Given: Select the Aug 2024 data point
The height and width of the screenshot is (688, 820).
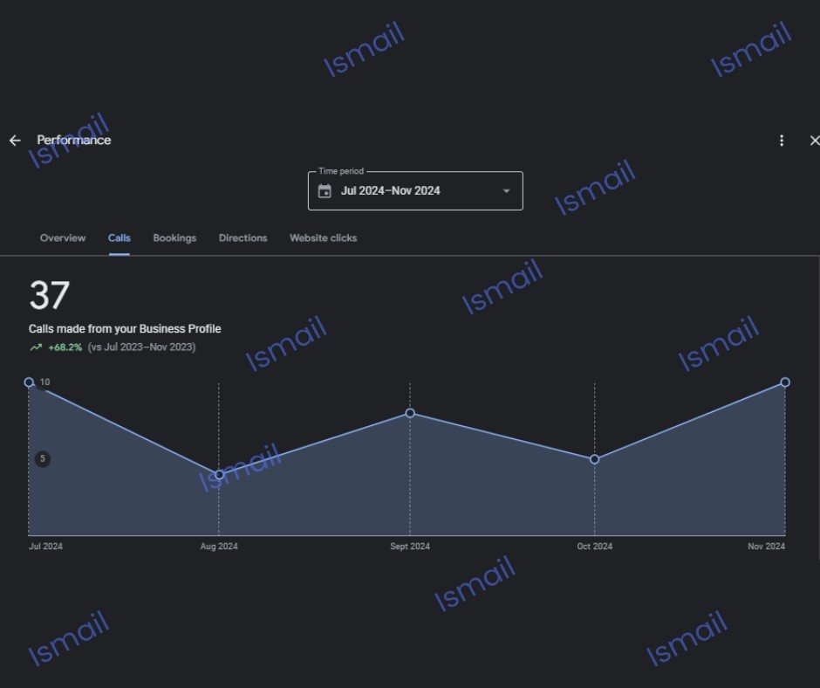Looking at the screenshot, I should pyautogui.click(x=219, y=475).
